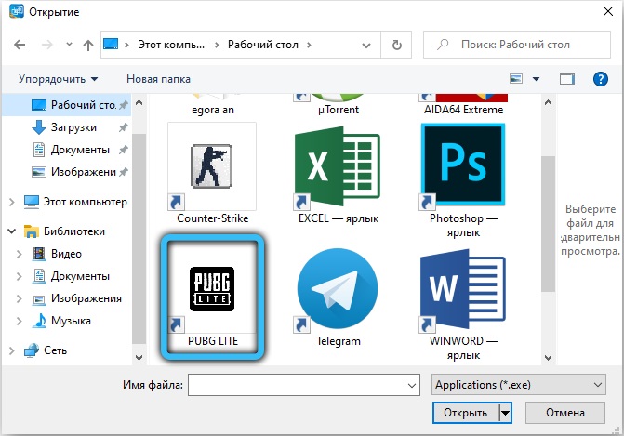This screenshot has height=436, width=624.
Task: Open the Имя файла history dropdown
Action: coord(411,385)
